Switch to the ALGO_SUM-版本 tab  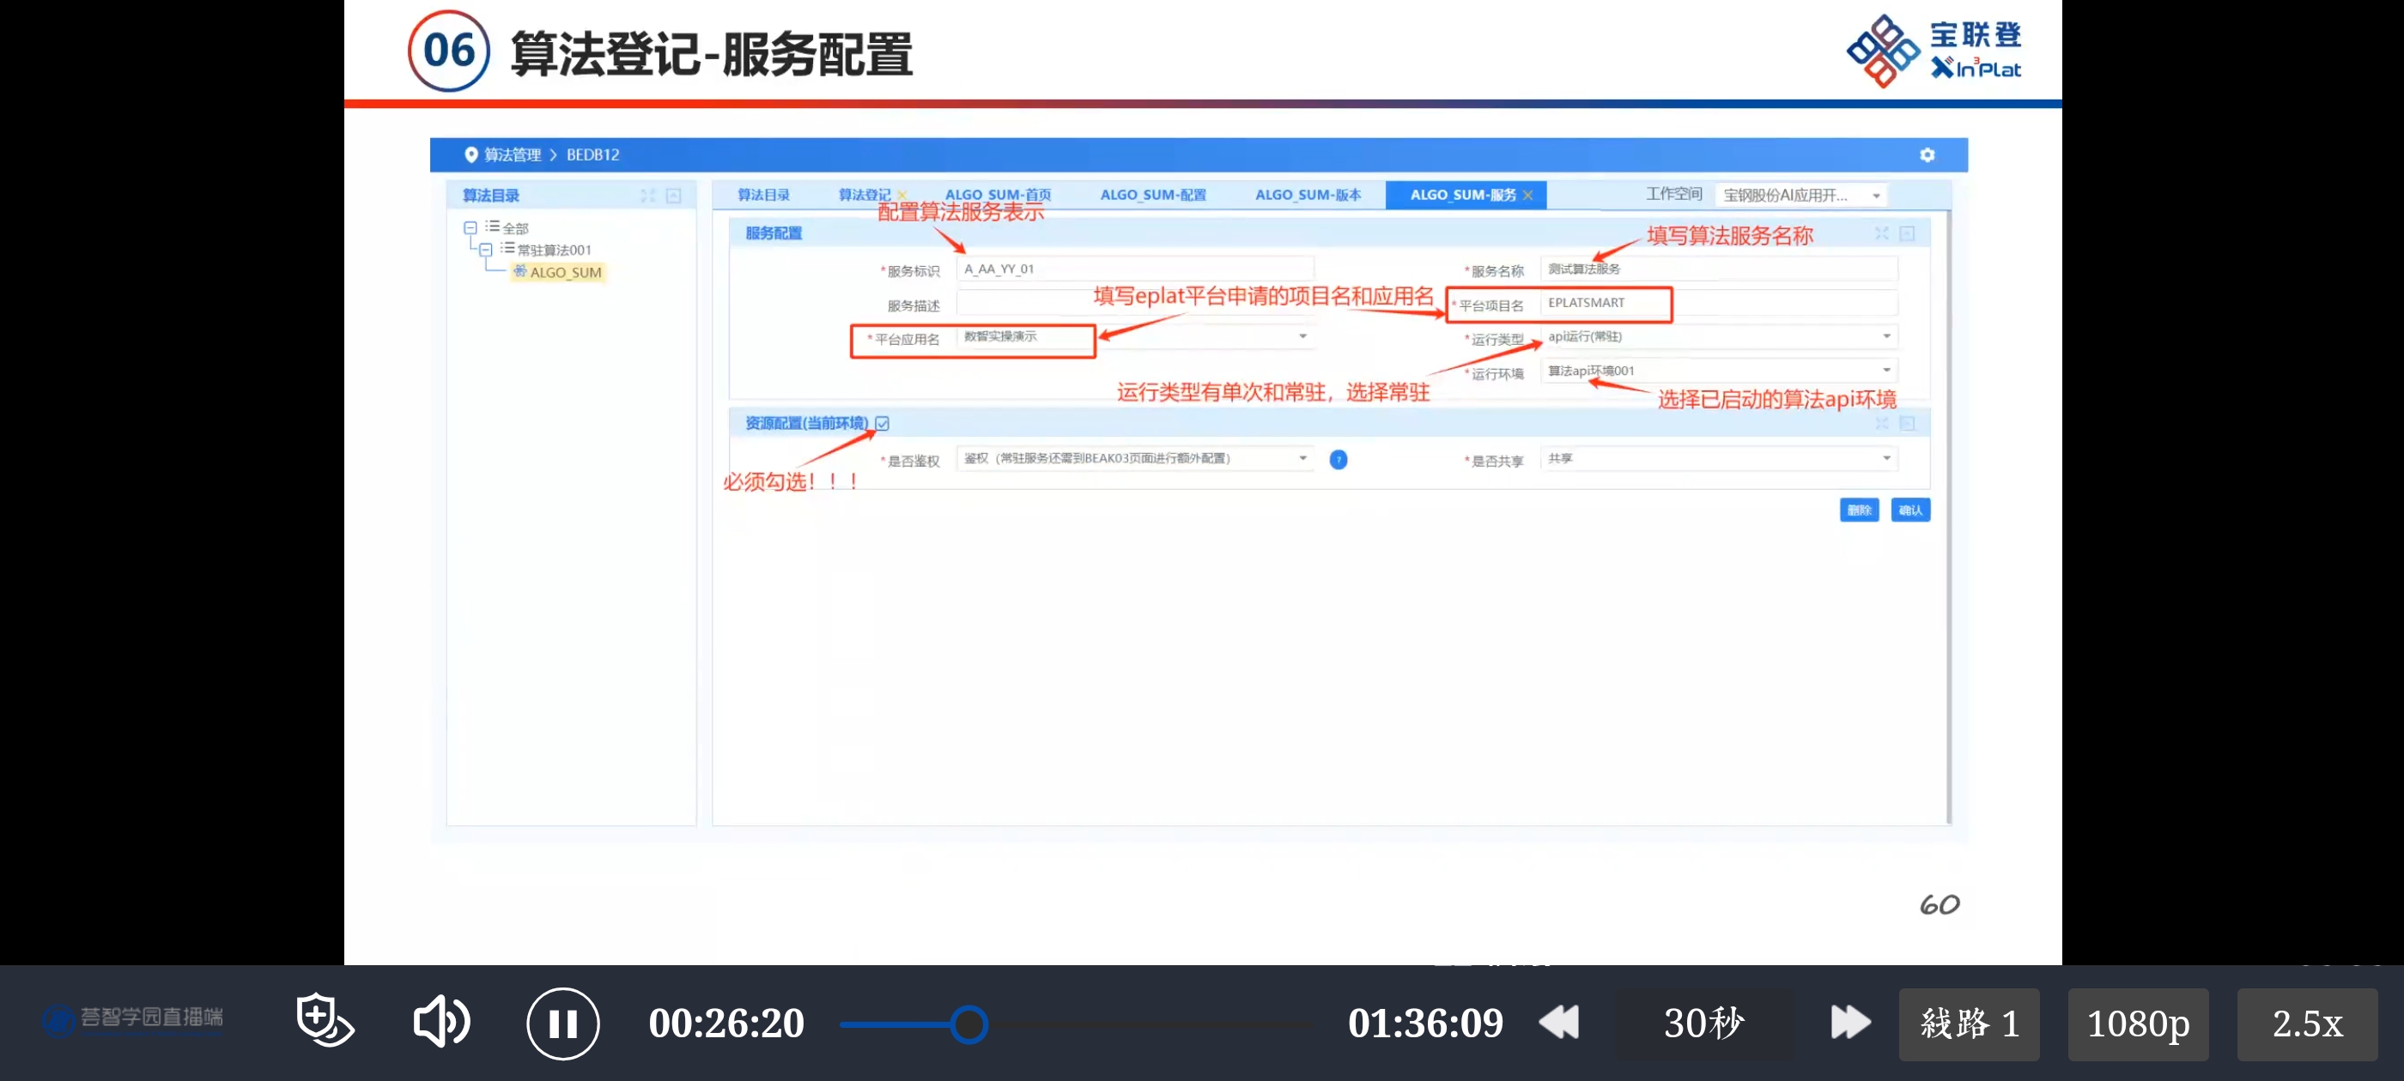click(1307, 195)
